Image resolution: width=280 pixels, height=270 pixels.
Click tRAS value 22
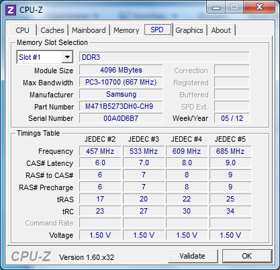pos(187,199)
